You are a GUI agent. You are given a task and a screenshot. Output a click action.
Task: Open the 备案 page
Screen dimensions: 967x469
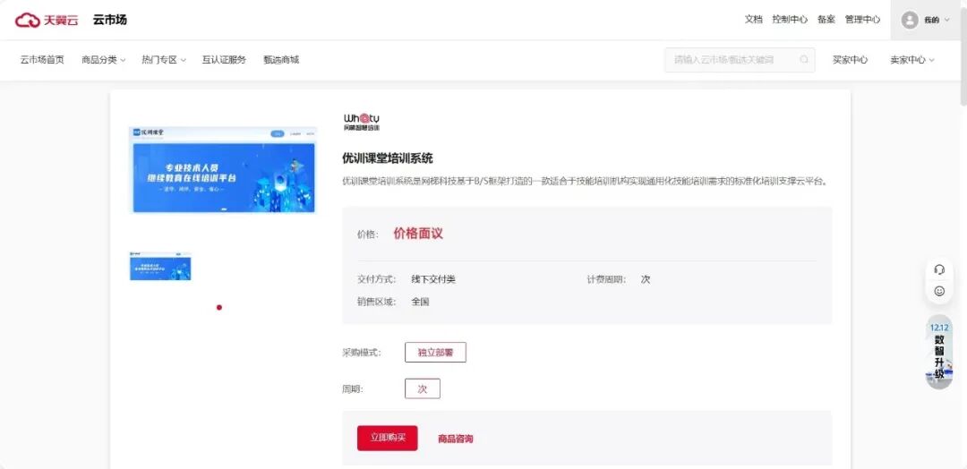point(826,20)
